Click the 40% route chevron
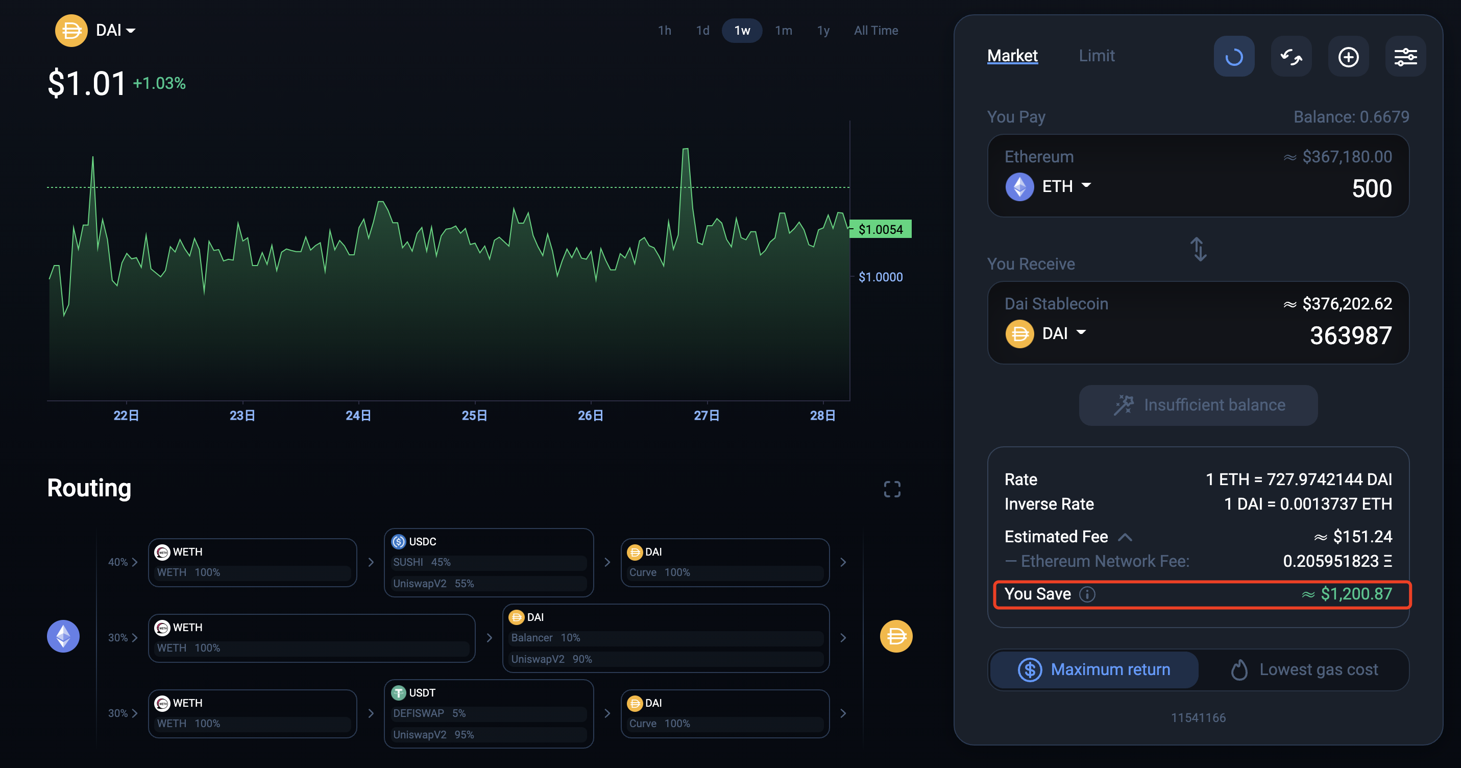Screen dimensions: 1461x768 [x=134, y=562]
